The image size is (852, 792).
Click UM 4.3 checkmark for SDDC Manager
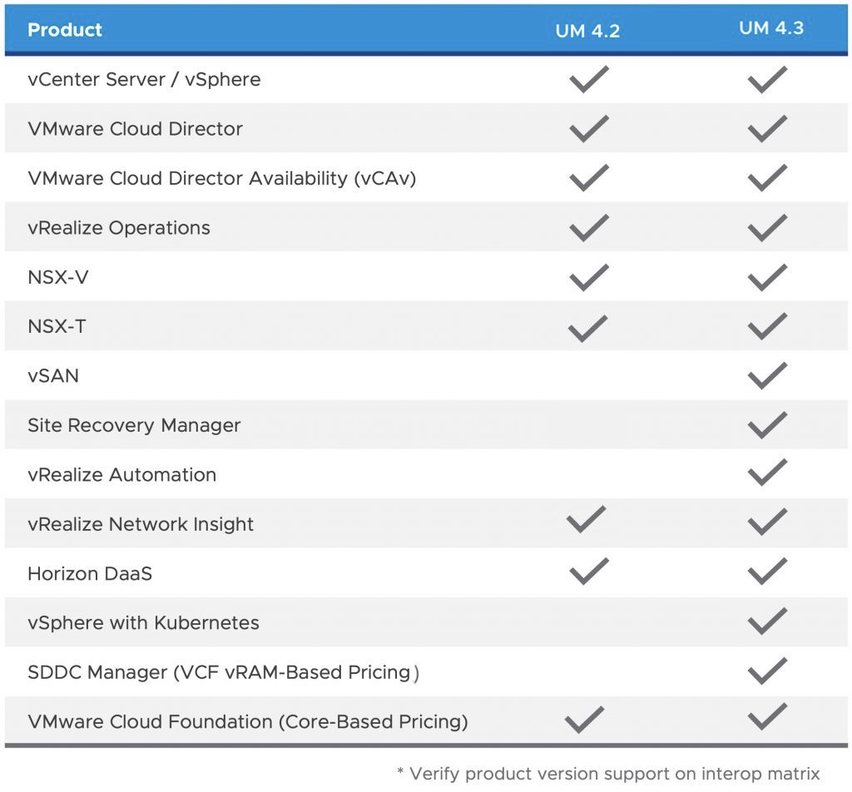767,671
